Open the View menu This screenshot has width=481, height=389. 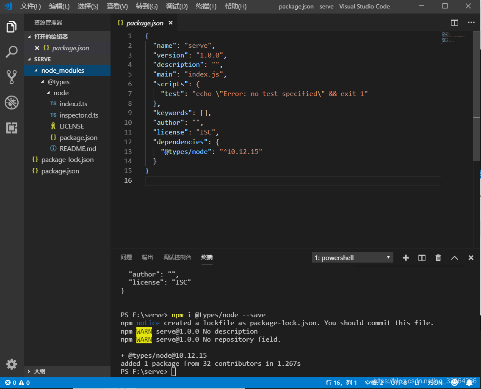[117, 6]
